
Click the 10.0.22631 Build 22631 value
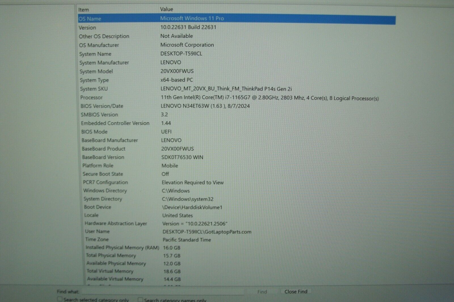[x=188, y=27]
